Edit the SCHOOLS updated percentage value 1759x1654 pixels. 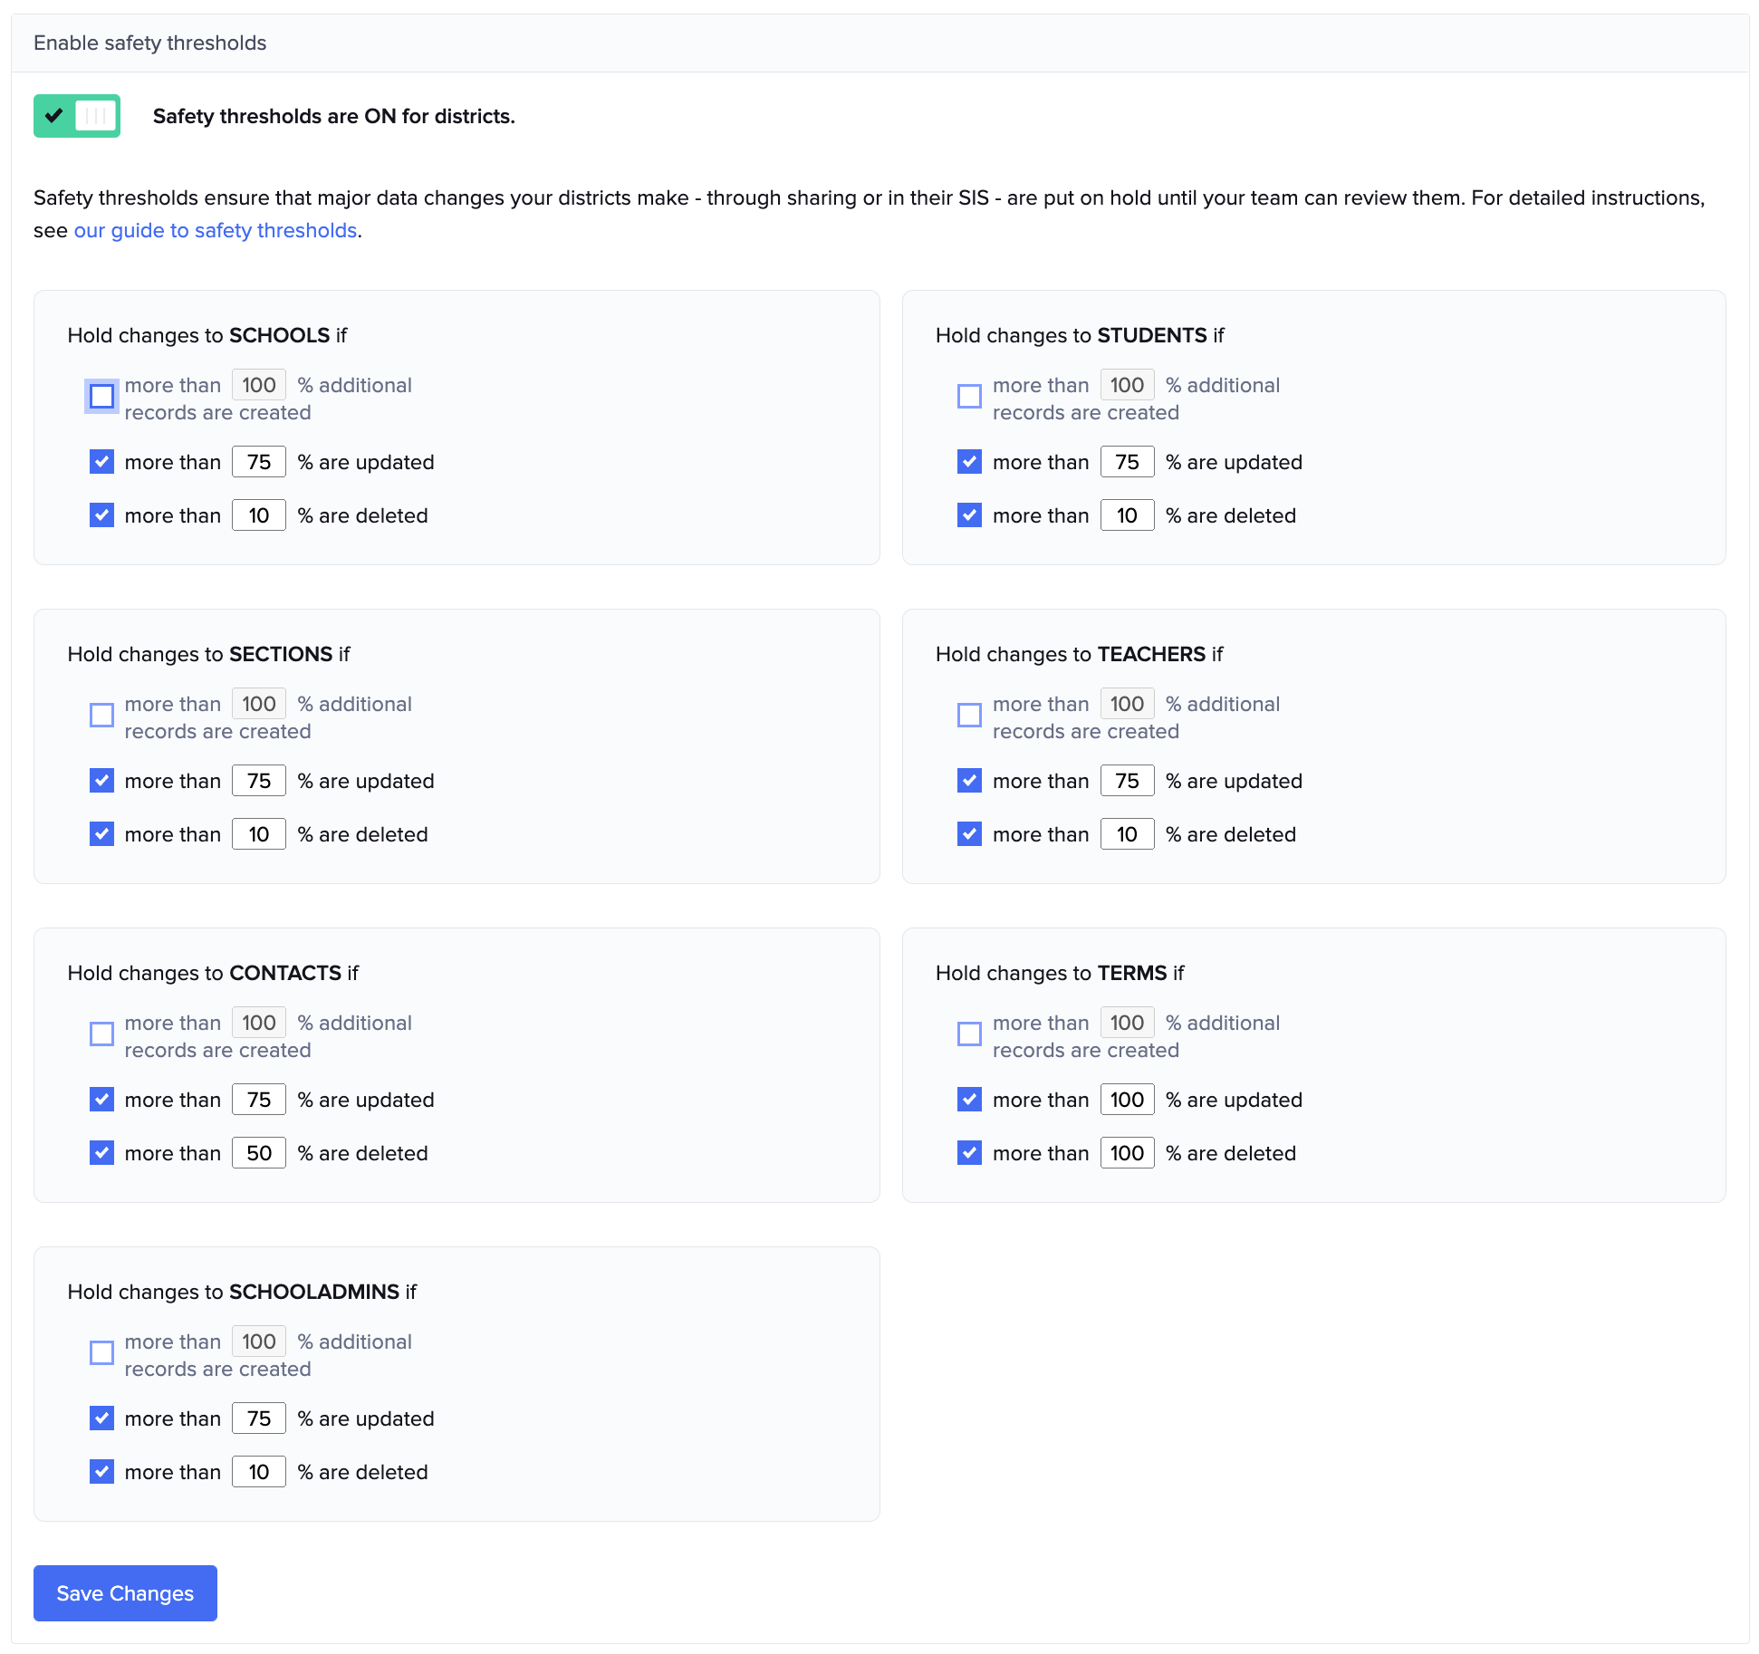258,461
